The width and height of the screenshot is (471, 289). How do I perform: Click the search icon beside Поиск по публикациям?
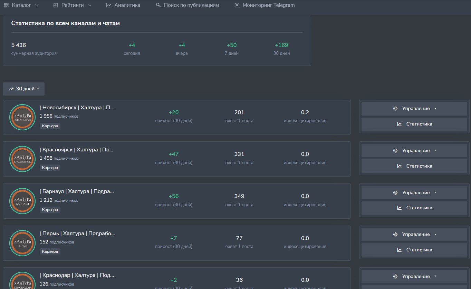[x=158, y=6]
